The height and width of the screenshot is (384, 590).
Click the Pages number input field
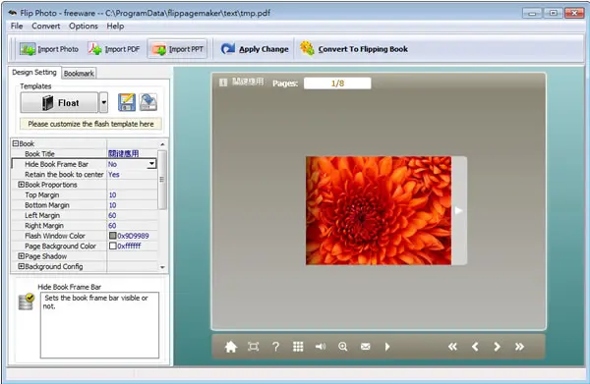(x=337, y=83)
